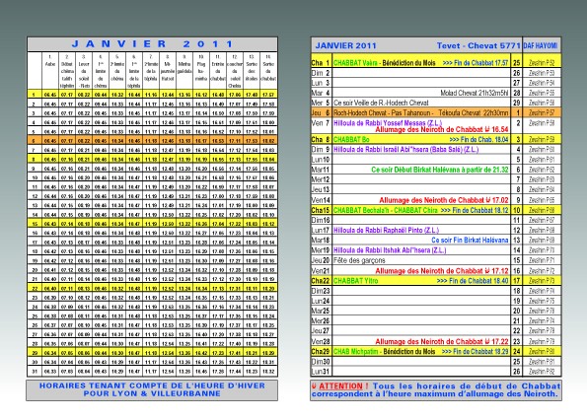
Task: Click 'Allumage des Neiroth de Chabbat 16.54'
Action: tap(442, 129)
